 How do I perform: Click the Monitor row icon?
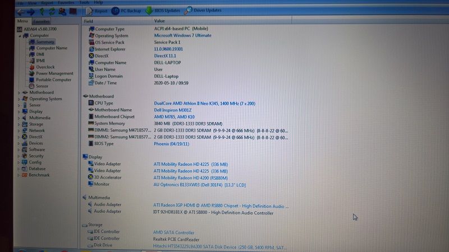click(91, 184)
